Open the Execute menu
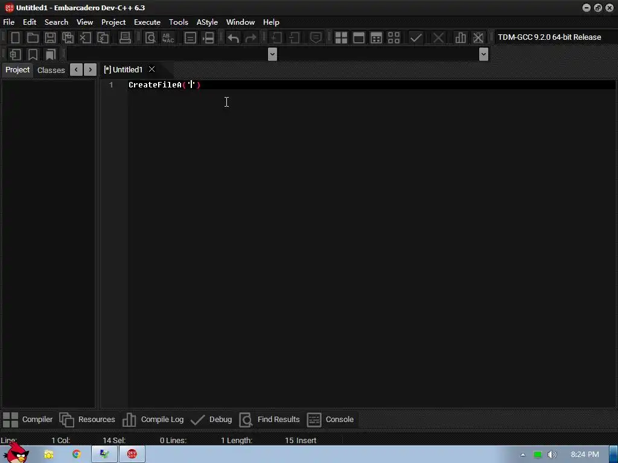The height and width of the screenshot is (463, 618). [x=147, y=22]
